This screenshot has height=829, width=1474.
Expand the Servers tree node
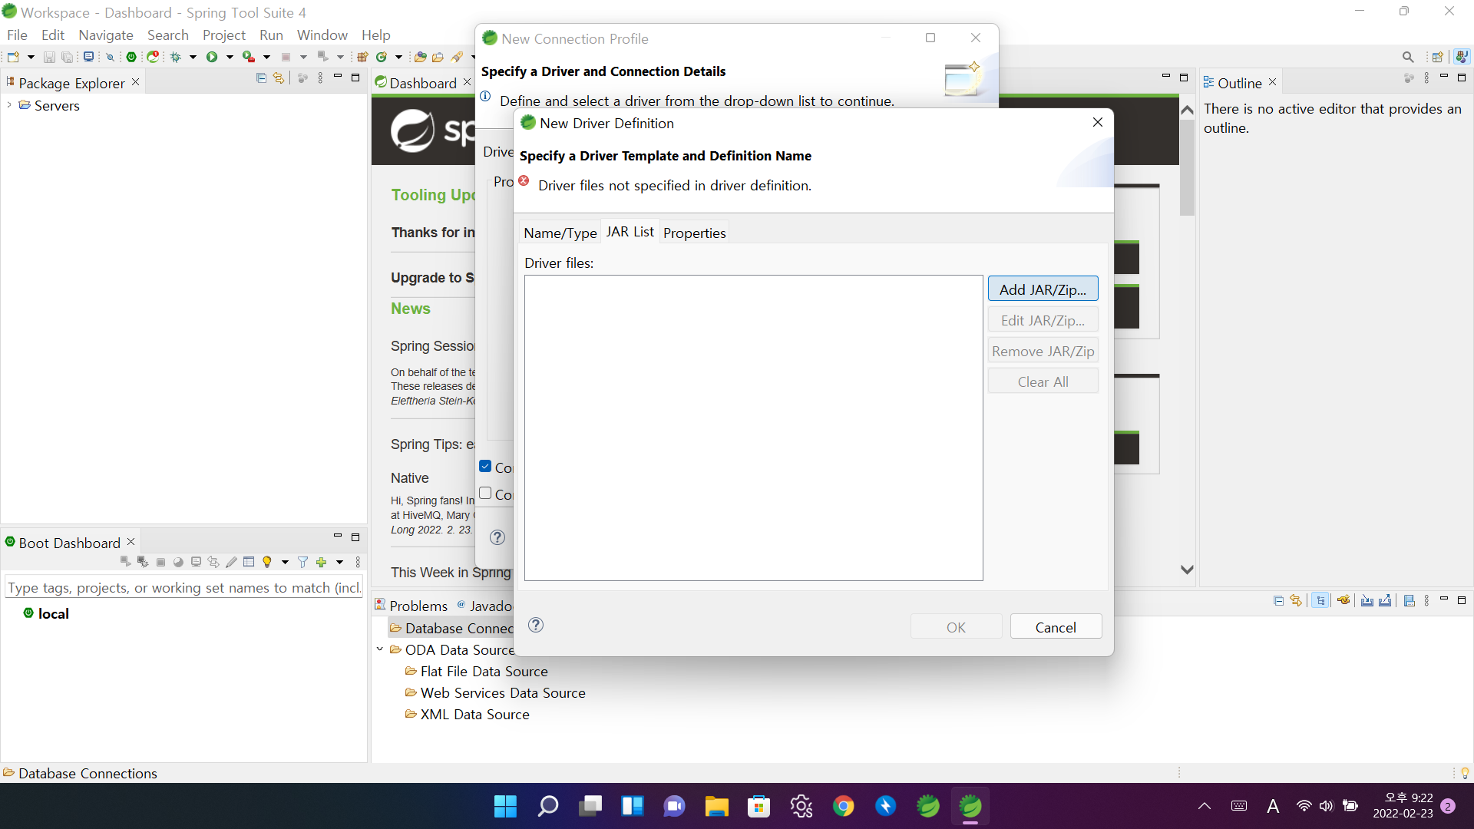tap(9, 105)
